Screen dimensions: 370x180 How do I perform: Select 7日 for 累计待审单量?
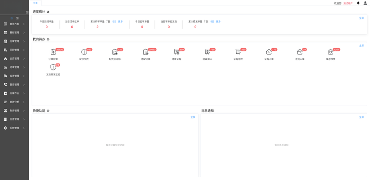coord(108,21)
